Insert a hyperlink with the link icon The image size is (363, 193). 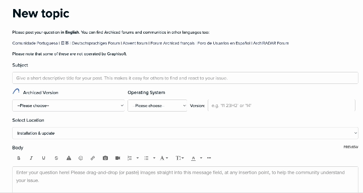click(93, 158)
